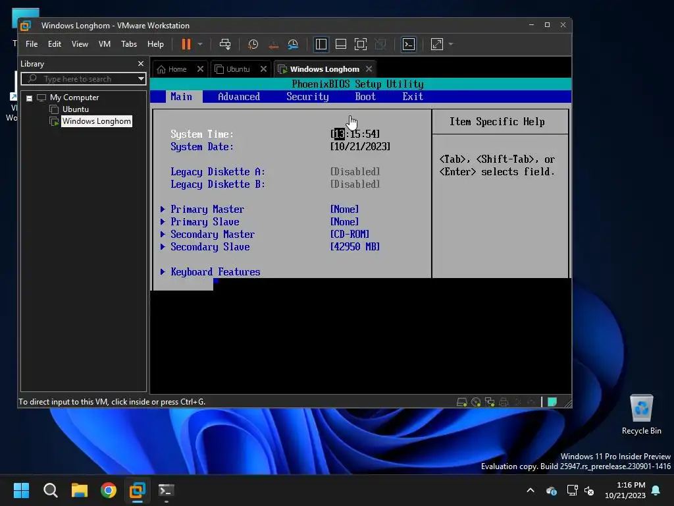Open the stretch guest dropdown arrow
674x506 pixels.
[x=450, y=44]
